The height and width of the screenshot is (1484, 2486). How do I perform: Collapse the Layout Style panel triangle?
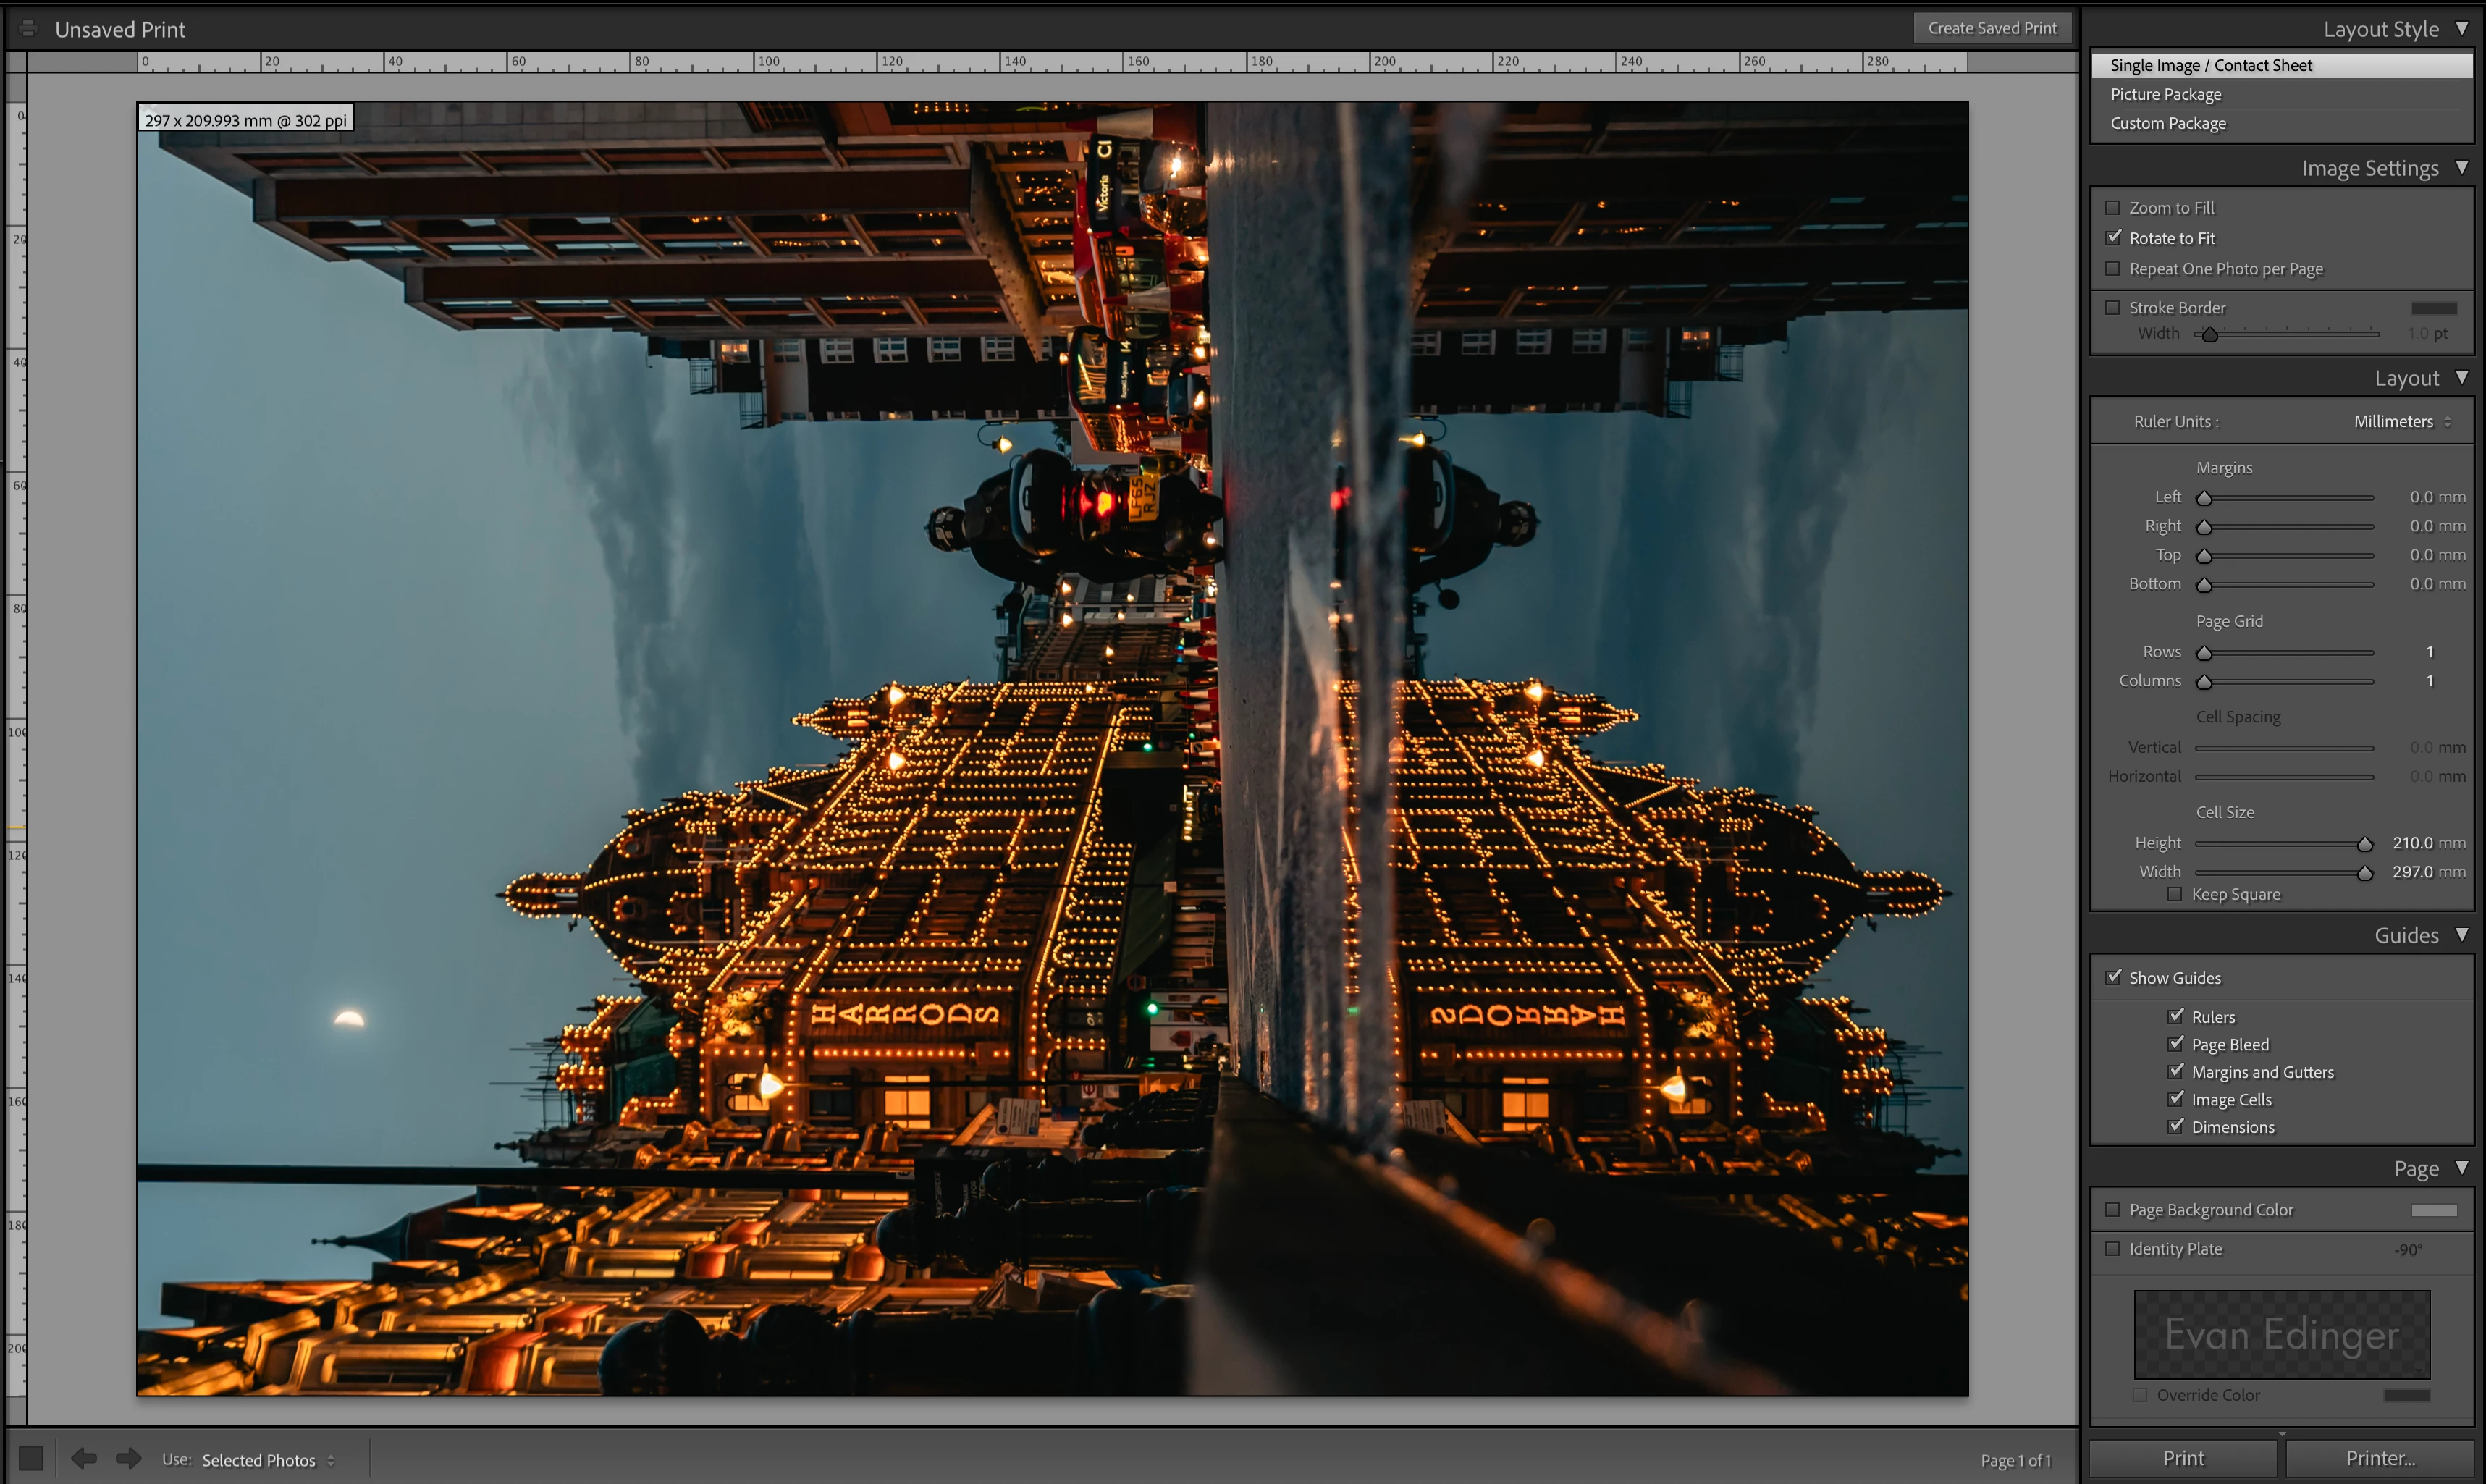click(2462, 29)
